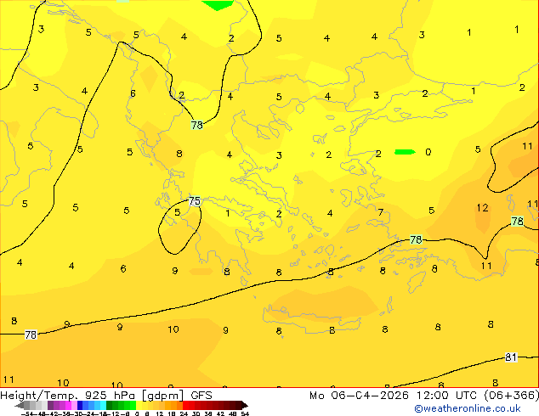Click the weatheronline.co.uk copyright link

coord(468,408)
